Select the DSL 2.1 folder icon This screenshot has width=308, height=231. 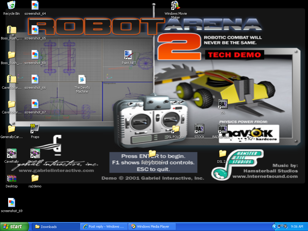click(223, 153)
